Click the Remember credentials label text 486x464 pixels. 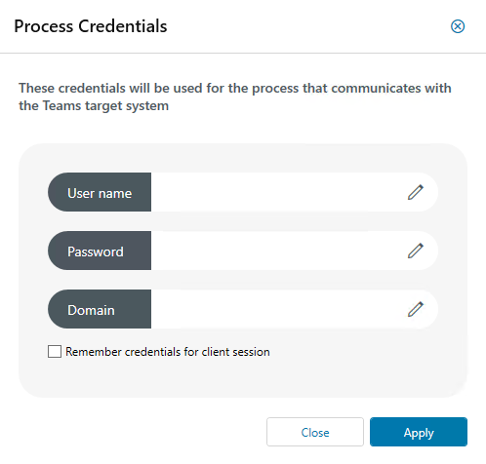(168, 352)
